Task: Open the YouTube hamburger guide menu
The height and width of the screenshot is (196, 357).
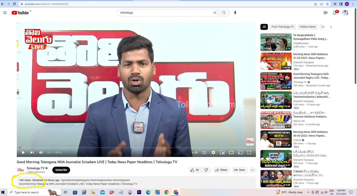Action: click(5, 12)
